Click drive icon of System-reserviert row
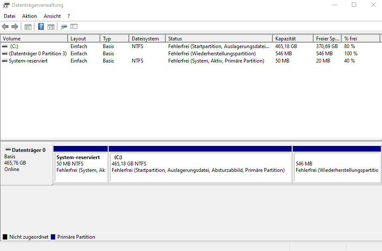Screen dimensions: 382x251 [x=5, y=61]
